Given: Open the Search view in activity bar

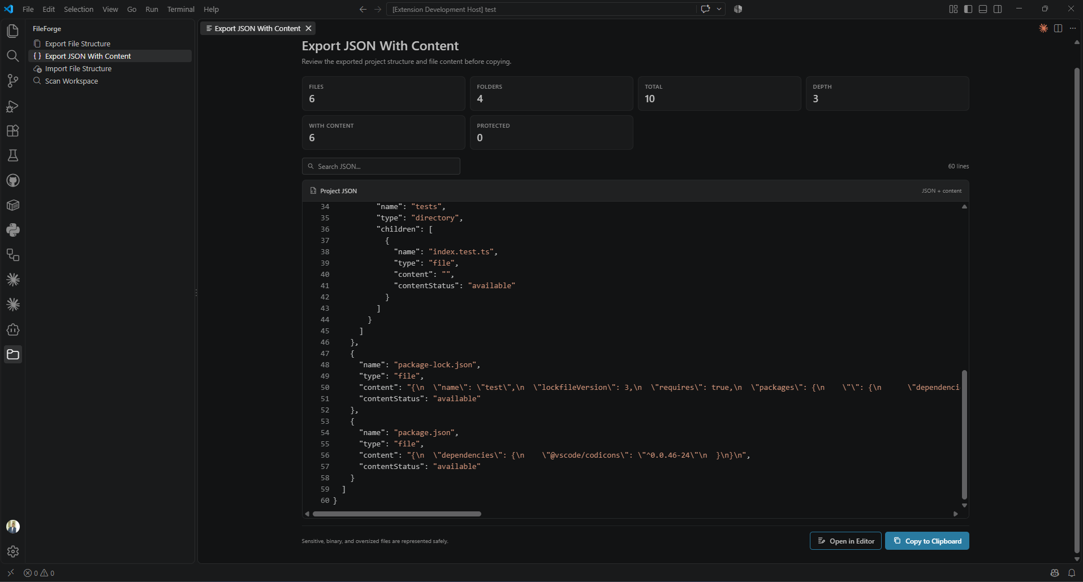Looking at the screenshot, I should (12, 56).
